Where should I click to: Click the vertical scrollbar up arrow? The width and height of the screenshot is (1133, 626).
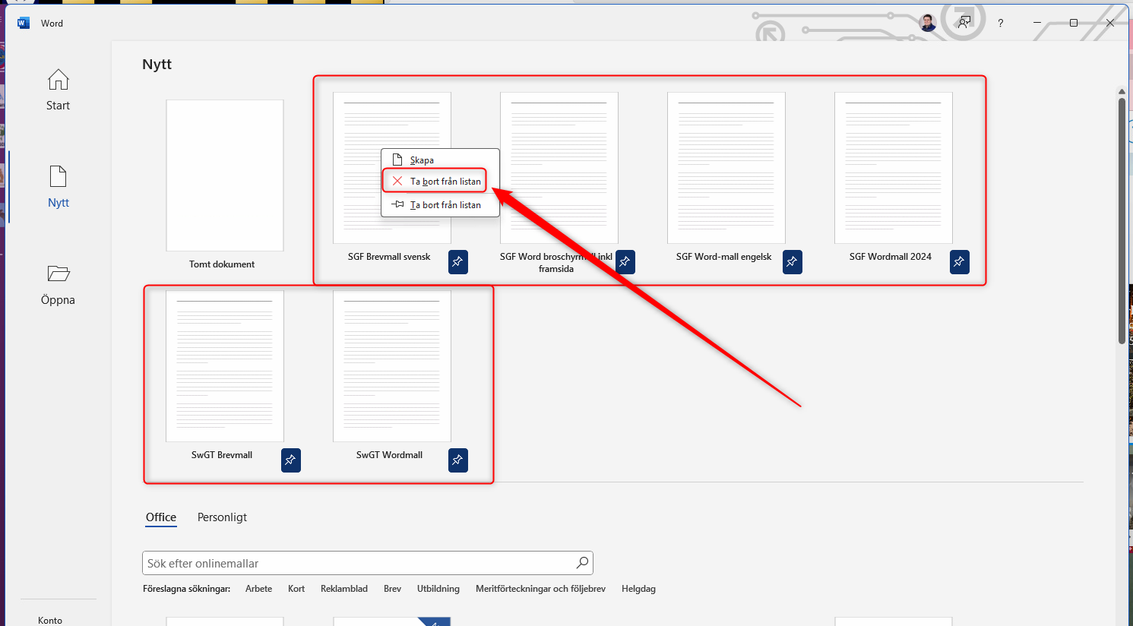click(x=1122, y=91)
